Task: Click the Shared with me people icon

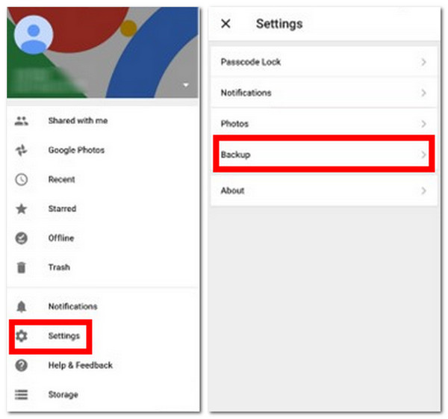Action: point(22,121)
